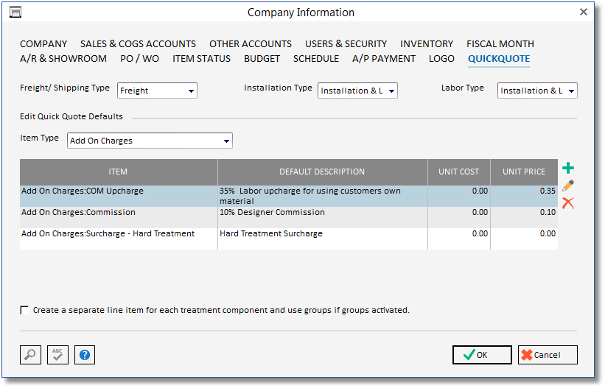Click the 35% Labor upcharge description cell
605x388 pixels.
[323, 196]
